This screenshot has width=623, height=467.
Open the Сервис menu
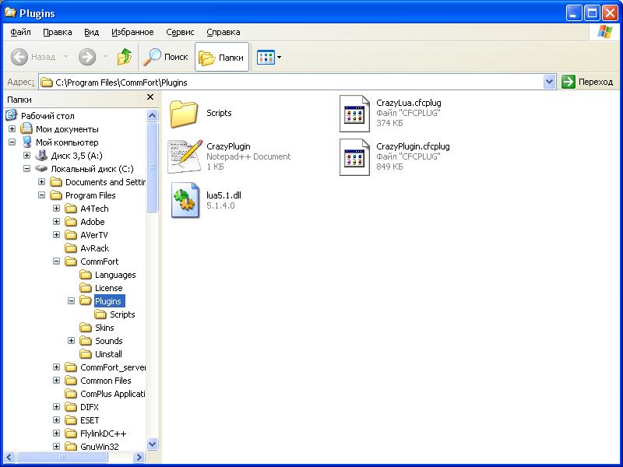(180, 32)
